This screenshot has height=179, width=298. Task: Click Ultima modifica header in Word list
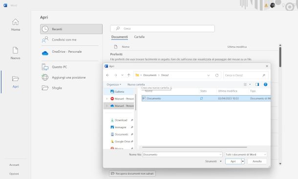point(237,47)
